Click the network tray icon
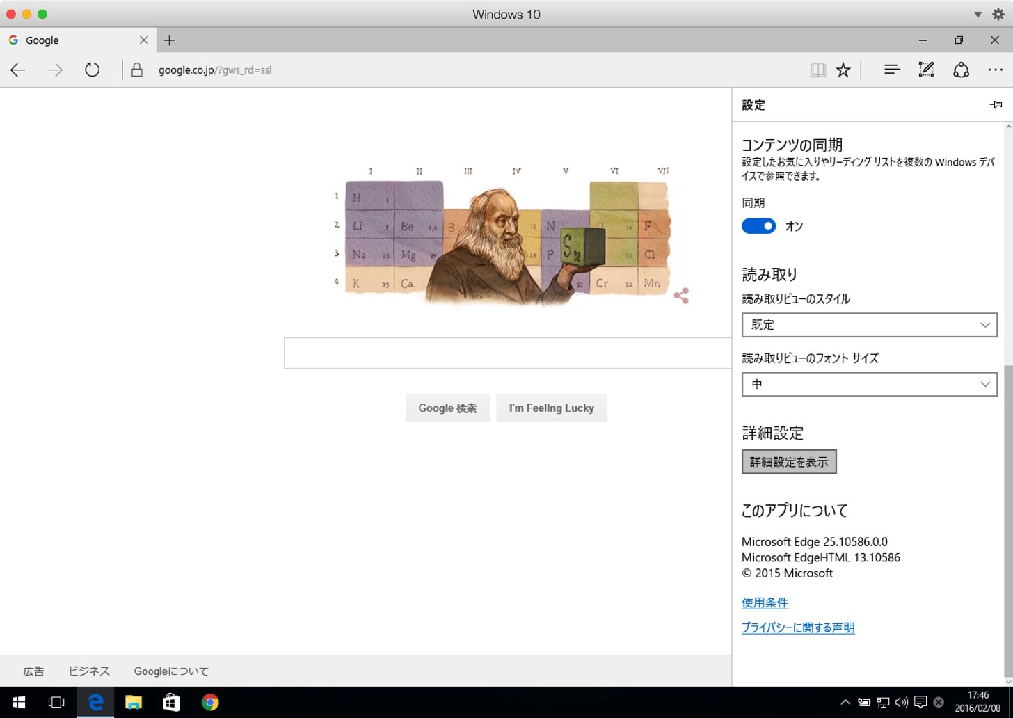This screenshot has height=718, width=1013. 883,702
